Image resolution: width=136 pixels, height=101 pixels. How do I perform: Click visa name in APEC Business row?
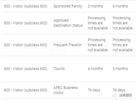26,90
